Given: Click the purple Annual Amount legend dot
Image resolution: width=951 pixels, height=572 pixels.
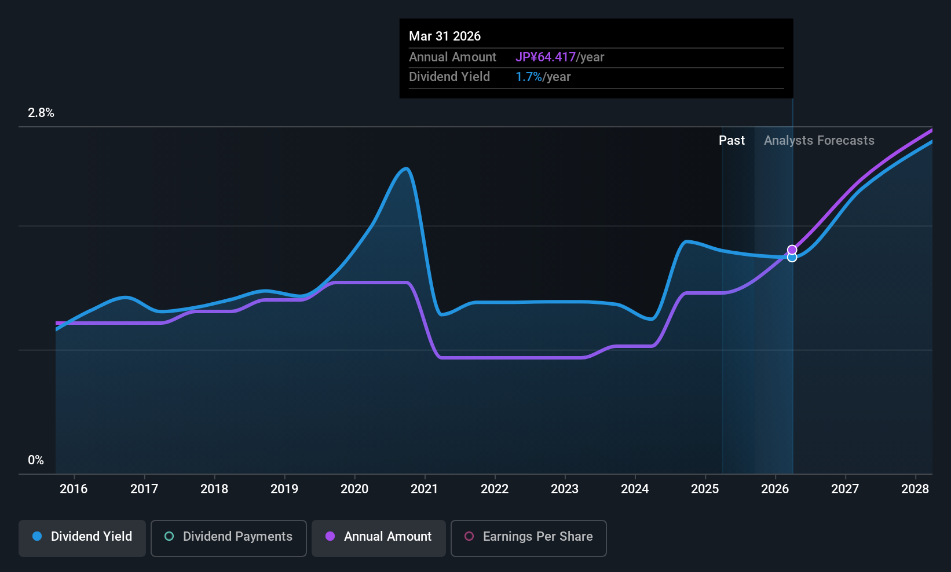Looking at the screenshot, I should pos(330,536).
